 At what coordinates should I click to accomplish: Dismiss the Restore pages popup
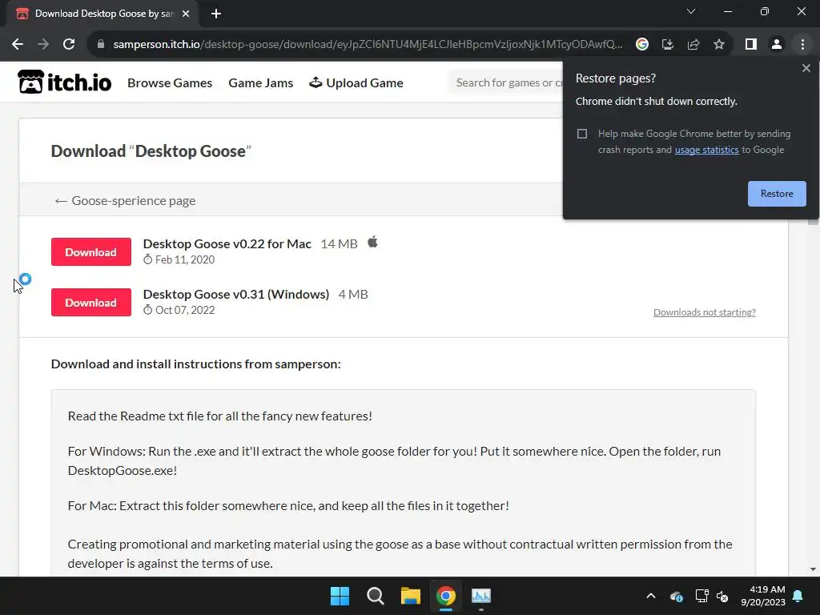coord(806,68)
